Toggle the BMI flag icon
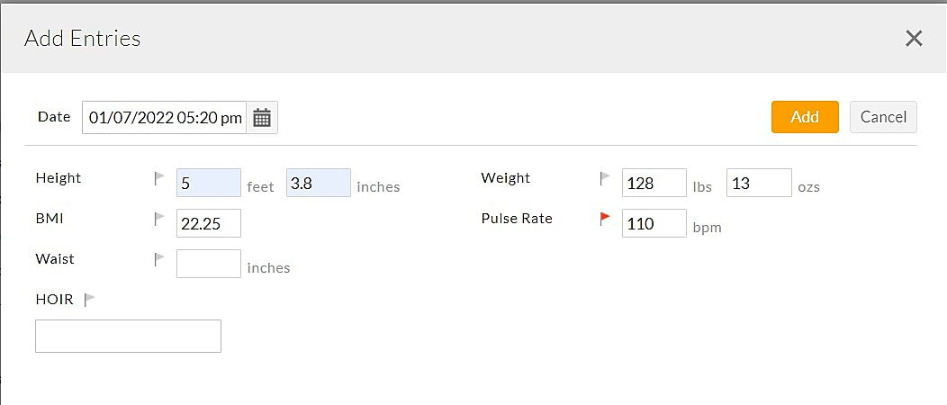Image resolution: width=947 pixels, height=405 pixels. [159, 219]
